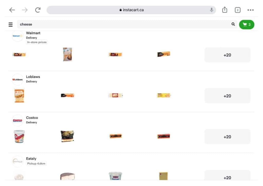Open the Walmart store link
Viewport: 263px width, 186px height.
coord(33,33)
